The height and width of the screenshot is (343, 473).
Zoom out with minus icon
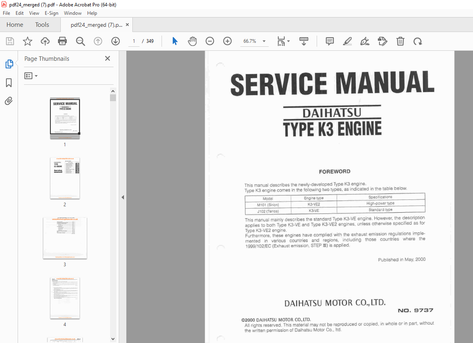click(210, 41)
